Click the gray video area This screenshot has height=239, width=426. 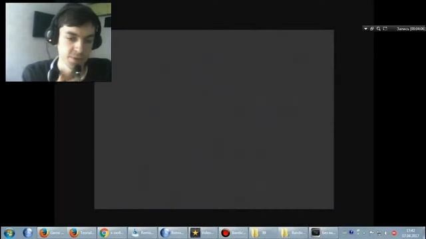pyautogui.click(x=214, y=119)
